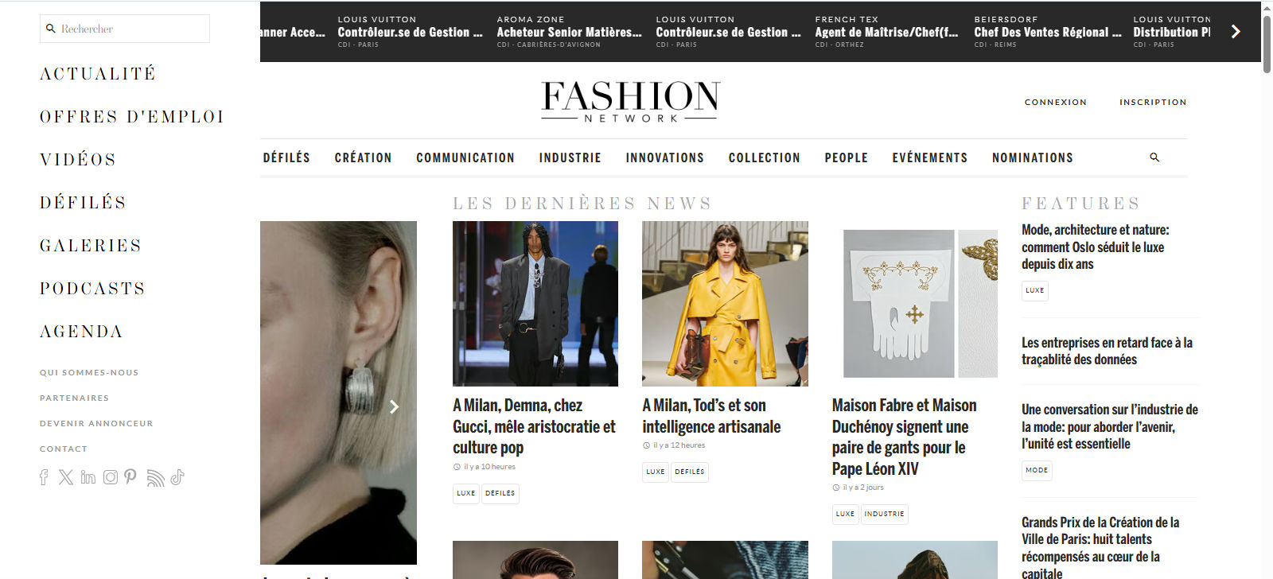Open the Instagram social icon
This screenshot has height=579, width=1273.
click(111, 477)
